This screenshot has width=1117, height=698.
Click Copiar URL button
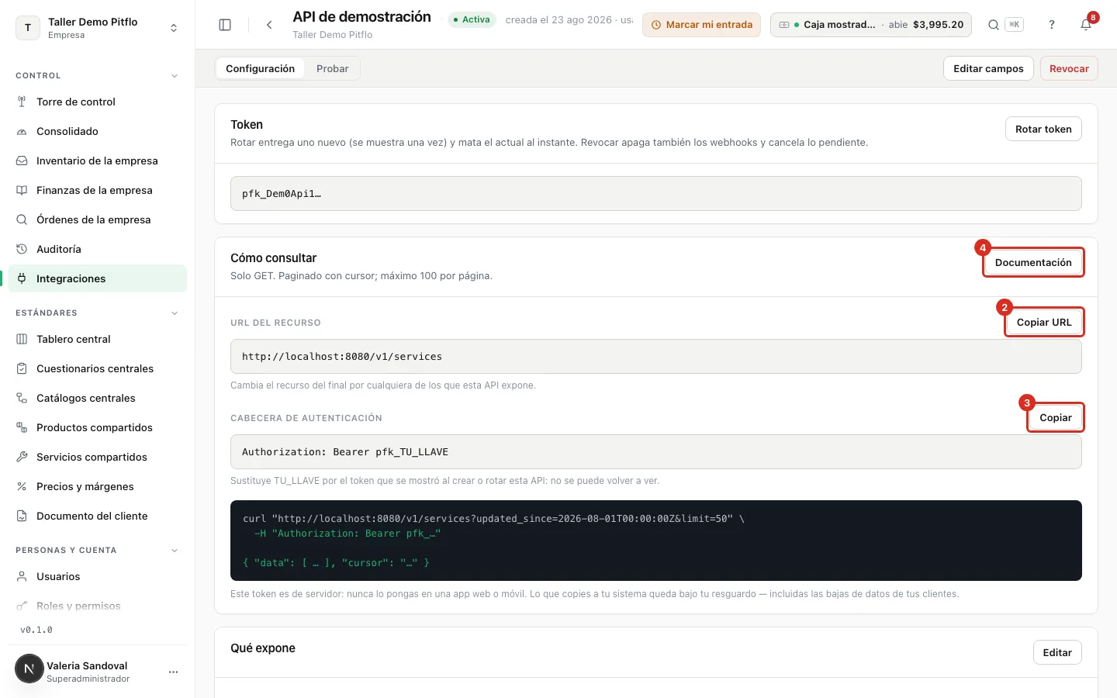coord(1044,322)
